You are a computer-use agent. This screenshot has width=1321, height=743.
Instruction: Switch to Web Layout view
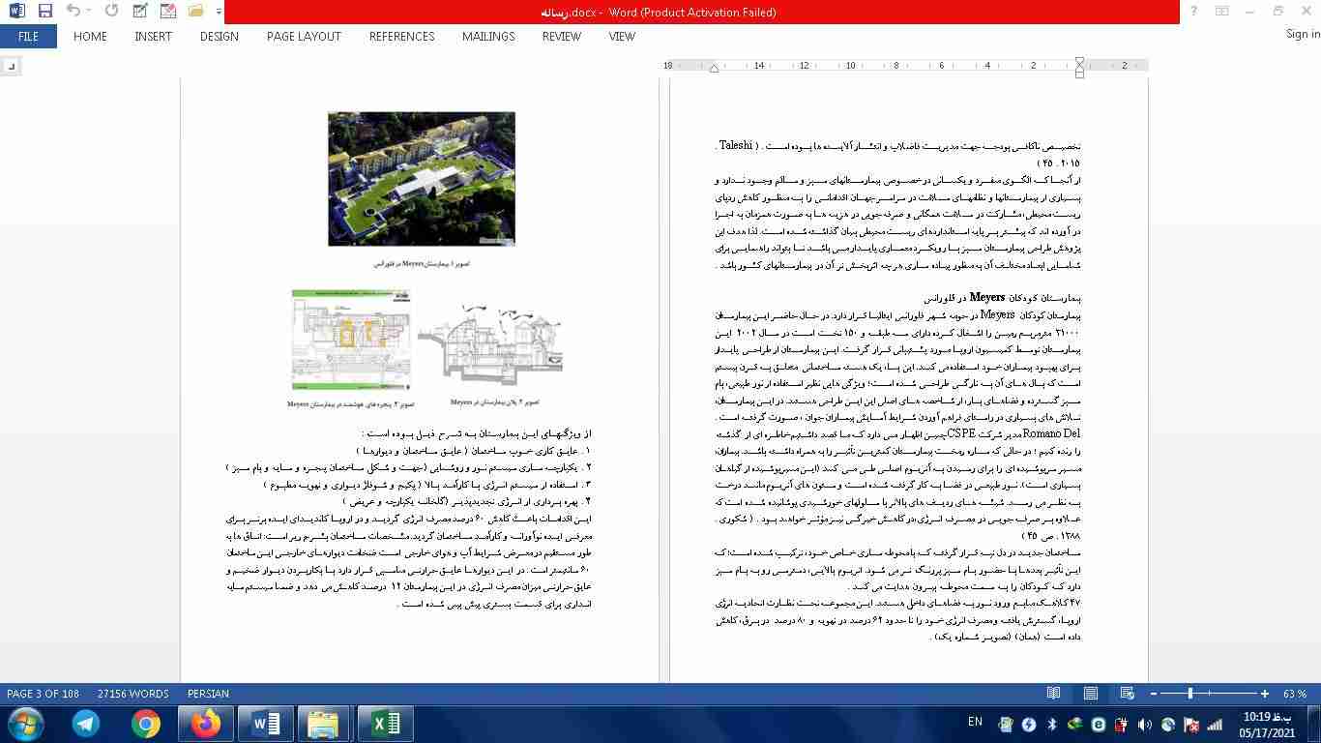tap(1126, 694)
